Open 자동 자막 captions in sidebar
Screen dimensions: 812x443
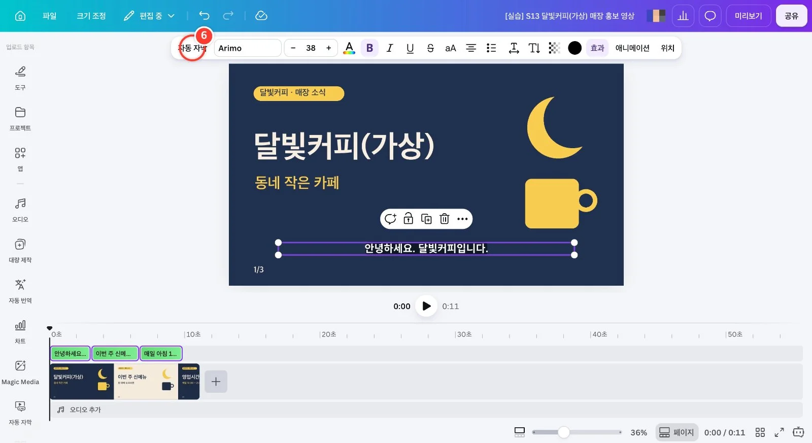click(20, 413)
